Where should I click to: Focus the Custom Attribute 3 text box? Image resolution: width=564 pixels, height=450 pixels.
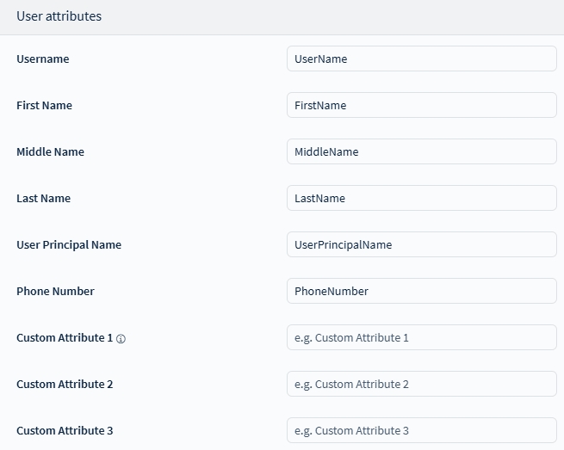[x=421, y=431]
